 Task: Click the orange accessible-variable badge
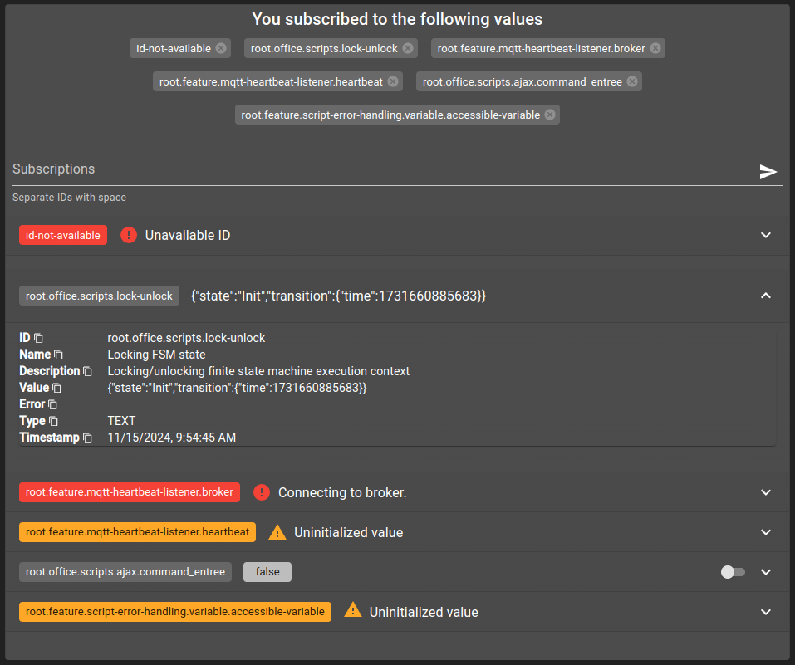tap(175, 612)
